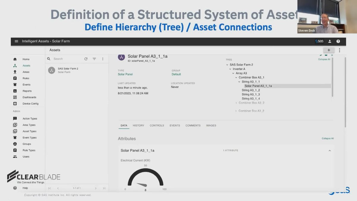
Task: Select Areas in the left sidebar
Action: (x=26, y=72)
